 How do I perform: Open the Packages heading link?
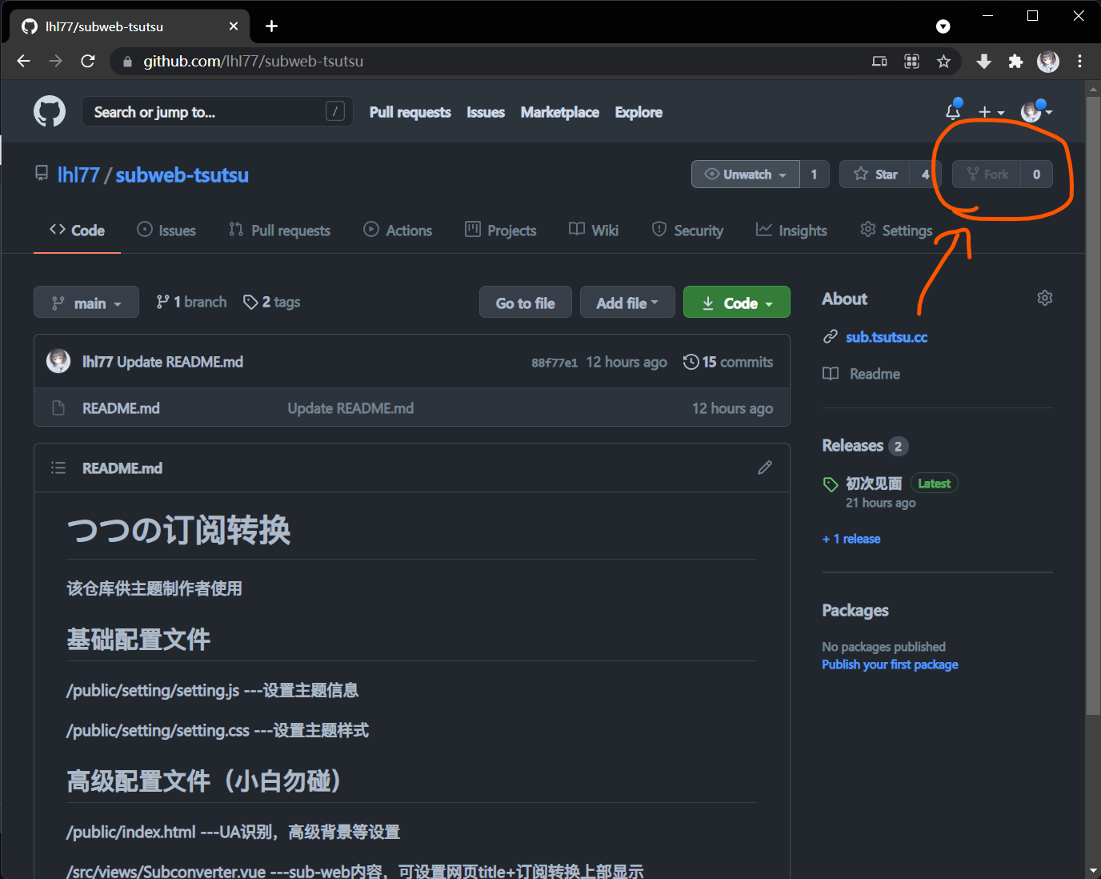click(x=855, y=610)
